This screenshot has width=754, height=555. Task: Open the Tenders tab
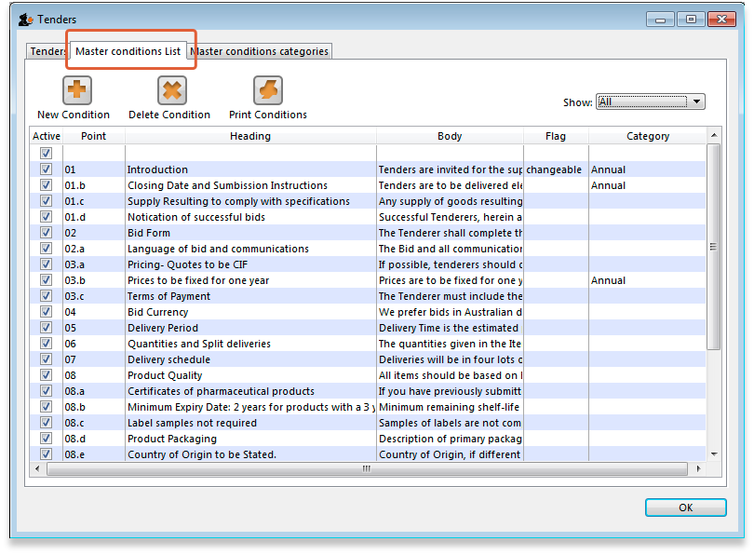[x=47, y=51]
